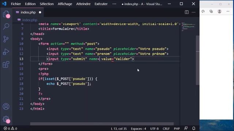This screenshot has height=131, width=234.
Task: Click the "Valider" value string
Action: click(x=123, y=59)
